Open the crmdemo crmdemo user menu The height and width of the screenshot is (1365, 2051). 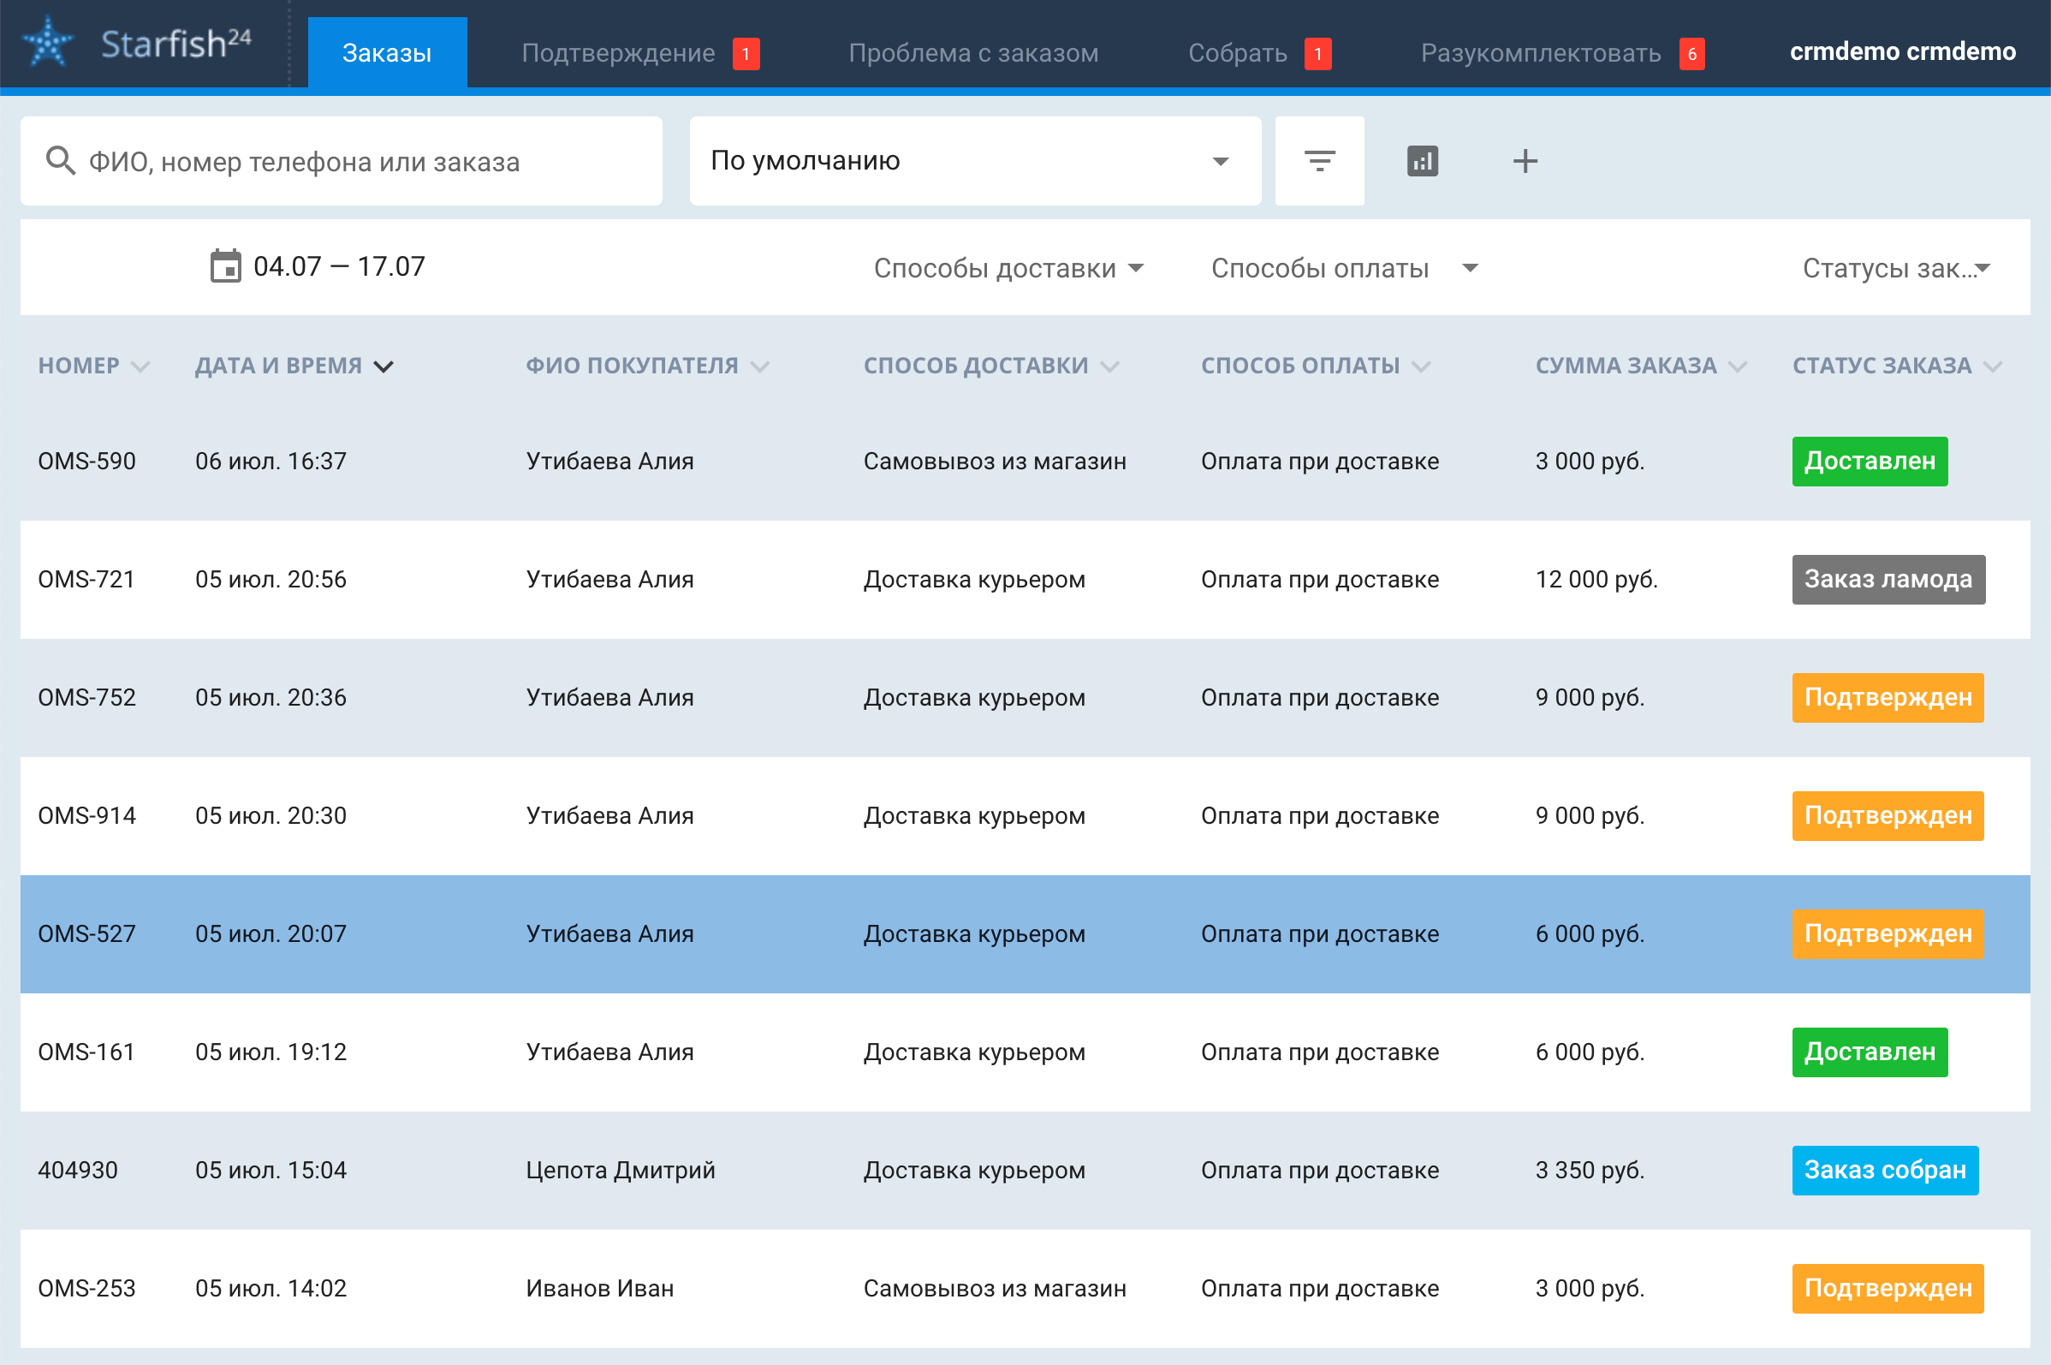click(1901, 51)
